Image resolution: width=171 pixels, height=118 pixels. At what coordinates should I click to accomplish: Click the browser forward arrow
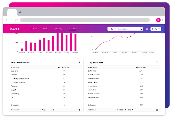tap(11, 20)
